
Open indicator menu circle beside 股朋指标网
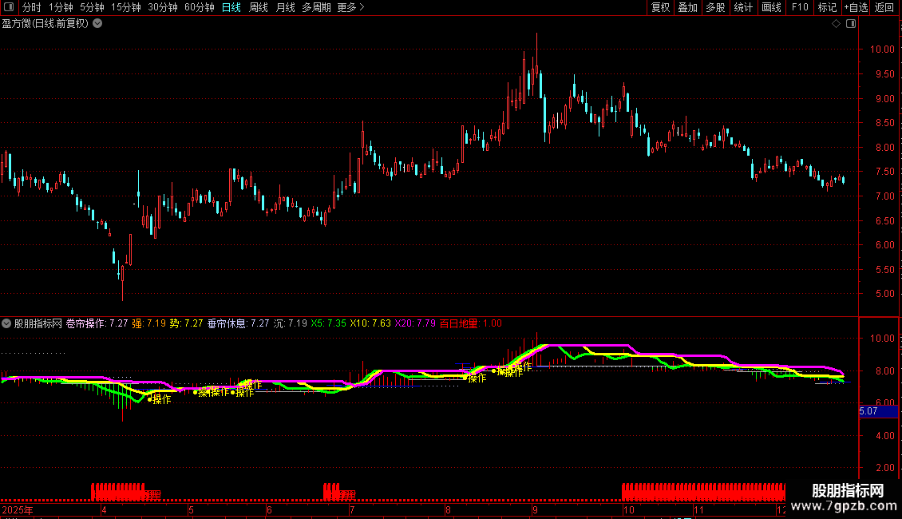[6, 323]
